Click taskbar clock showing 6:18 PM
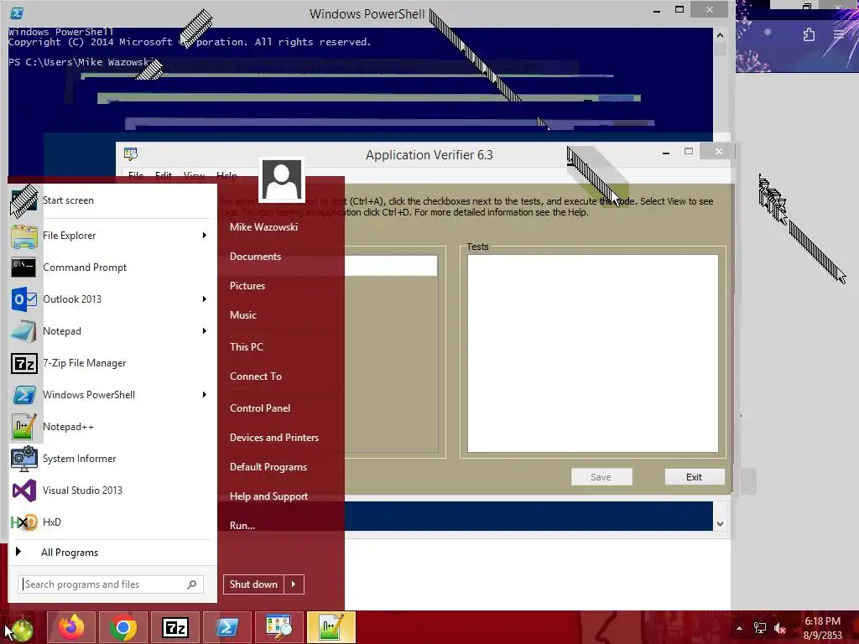859x644 pixels. coord(822,628)
